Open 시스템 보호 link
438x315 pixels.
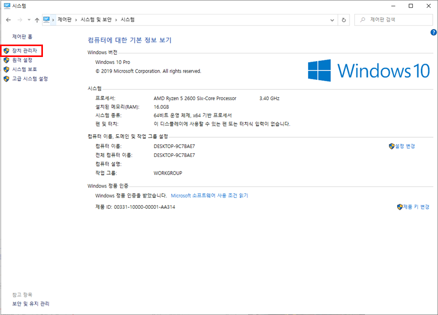pos(25,69)
